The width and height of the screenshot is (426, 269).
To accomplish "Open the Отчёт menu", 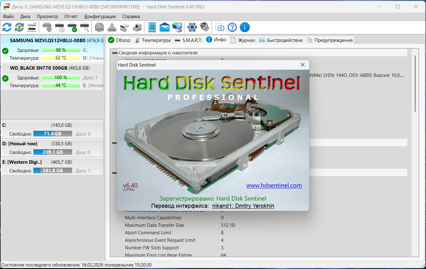I will point(71,17).
